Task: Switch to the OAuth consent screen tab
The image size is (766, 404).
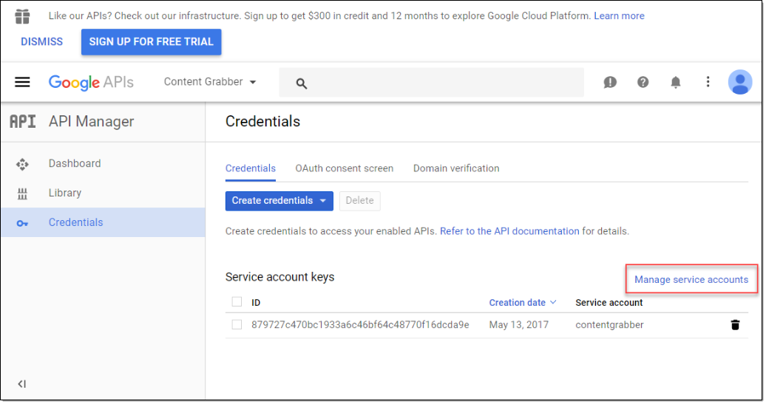Action: [x=344, y=168]
